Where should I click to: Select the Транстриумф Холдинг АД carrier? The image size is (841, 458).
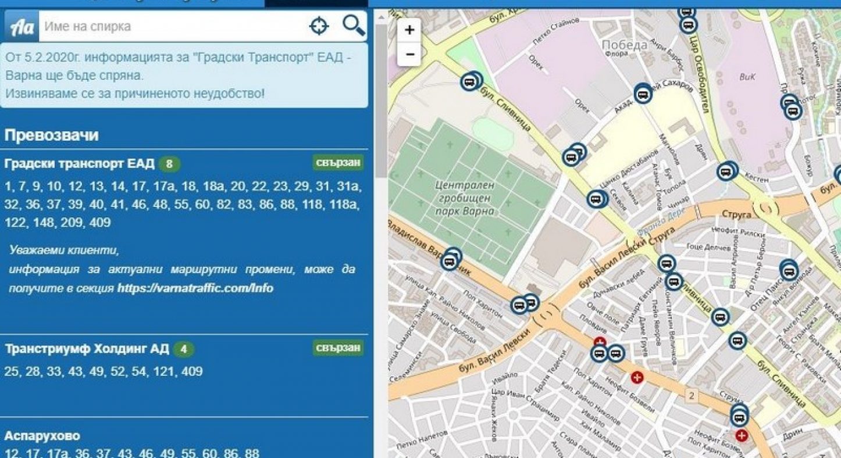87,349
